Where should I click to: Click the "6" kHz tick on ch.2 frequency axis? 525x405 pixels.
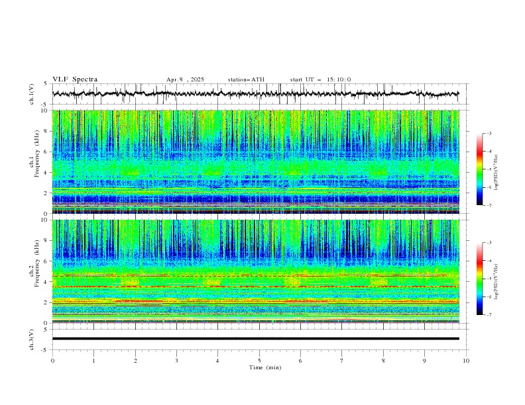47,261
